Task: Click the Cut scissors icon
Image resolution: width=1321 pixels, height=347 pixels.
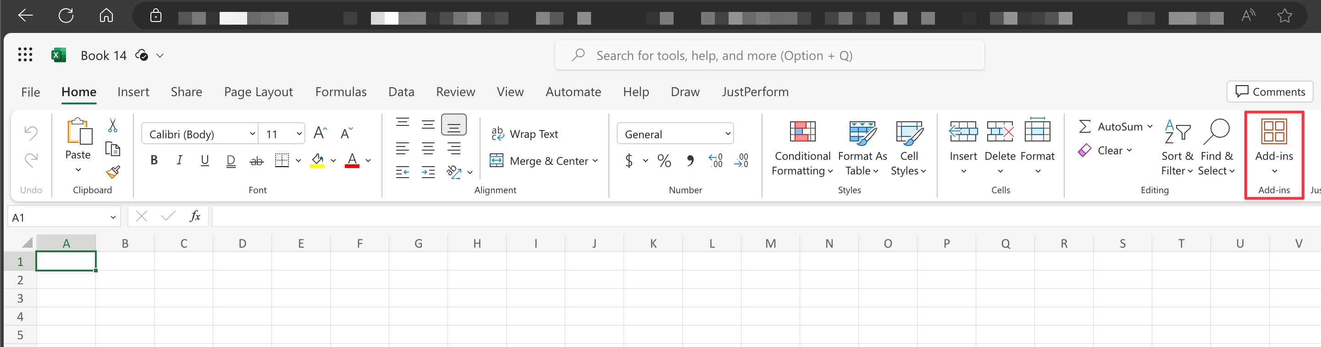Action: click(x=113, y=125)
